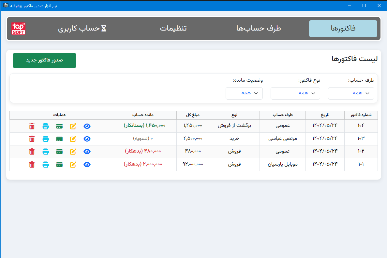Image resolution: width=387 pixels, height=258 pixels.
Task: Open the وضعیت مانده dropdown
Action: [x=244, y=93]
